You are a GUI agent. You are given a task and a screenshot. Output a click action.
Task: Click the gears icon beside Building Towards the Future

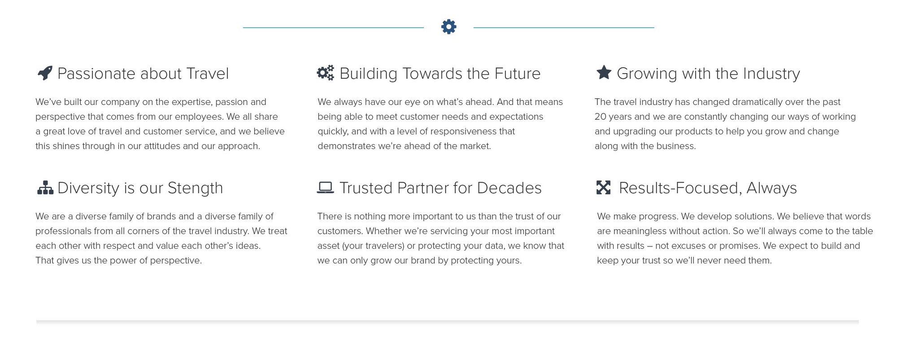[x=326, y=73]
